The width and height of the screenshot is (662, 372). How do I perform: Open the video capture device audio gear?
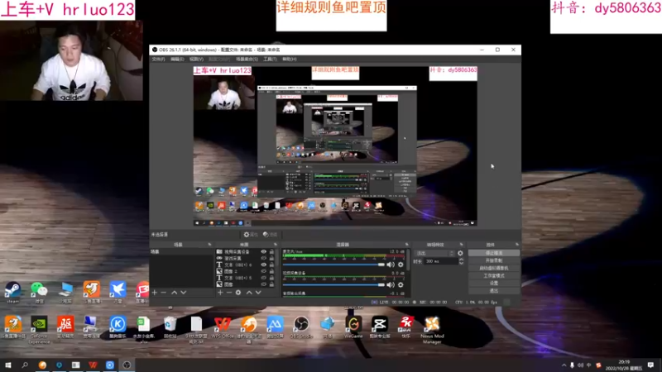(x=401, y=284)
